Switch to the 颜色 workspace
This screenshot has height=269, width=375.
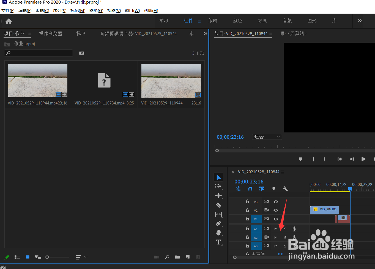238,21
